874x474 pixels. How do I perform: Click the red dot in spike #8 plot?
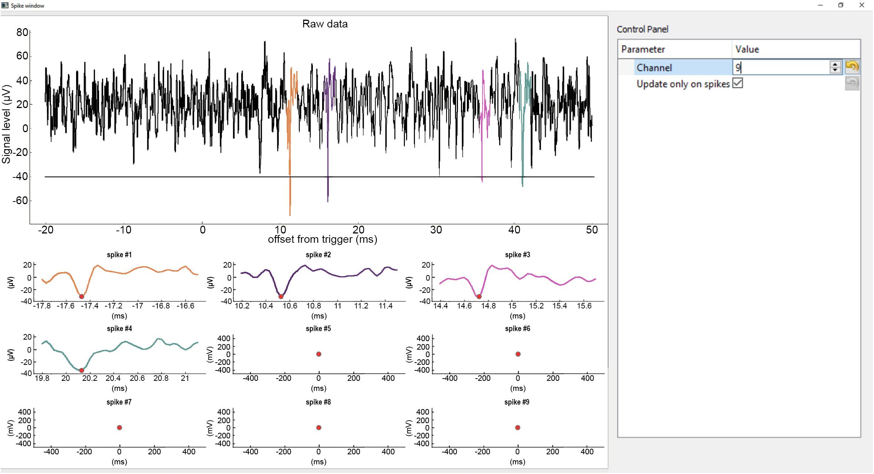pos(318,428)
